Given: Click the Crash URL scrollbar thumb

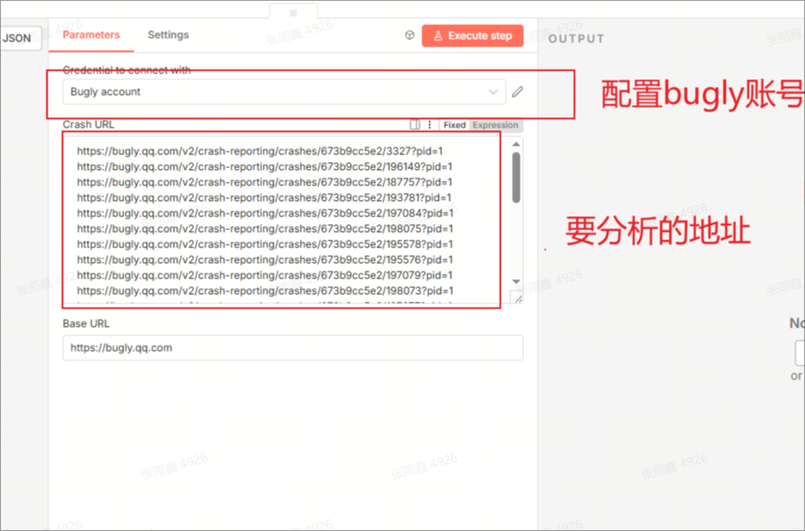Looking at the screenshot, I should tap(516, 177).
